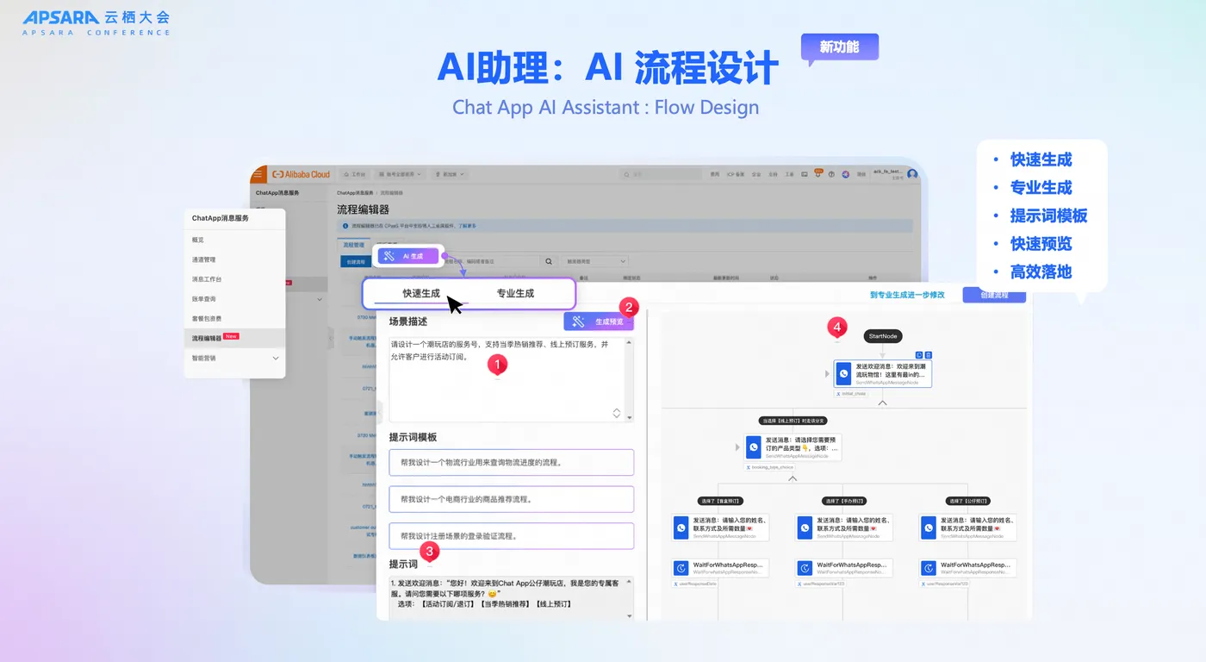Click the Alibaba Cloud logo
Image resolution: width=1206 pixels, height=662 pixels.
click(x=301, y=174)
